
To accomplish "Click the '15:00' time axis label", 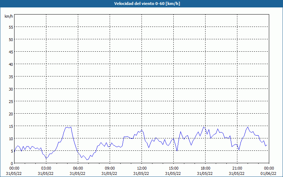I will pos(174,169).
